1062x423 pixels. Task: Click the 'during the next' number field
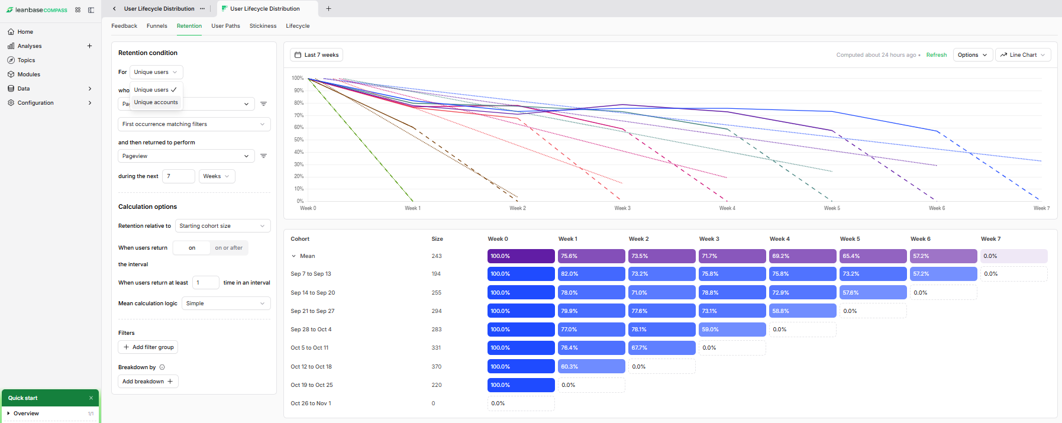(179, 176)
